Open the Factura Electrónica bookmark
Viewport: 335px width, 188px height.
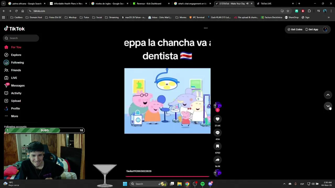tap(271, 17)
